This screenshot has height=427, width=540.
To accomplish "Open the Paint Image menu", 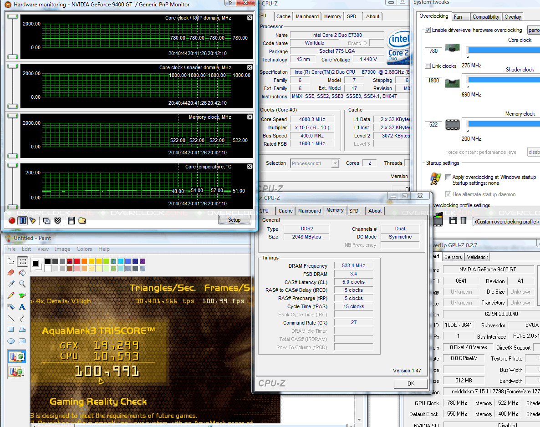I will [62, 249].
